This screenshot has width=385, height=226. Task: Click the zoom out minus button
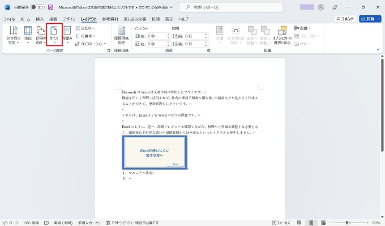pos(332,223)
